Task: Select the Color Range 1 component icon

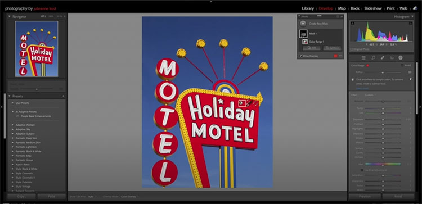Action: [305, 42]
